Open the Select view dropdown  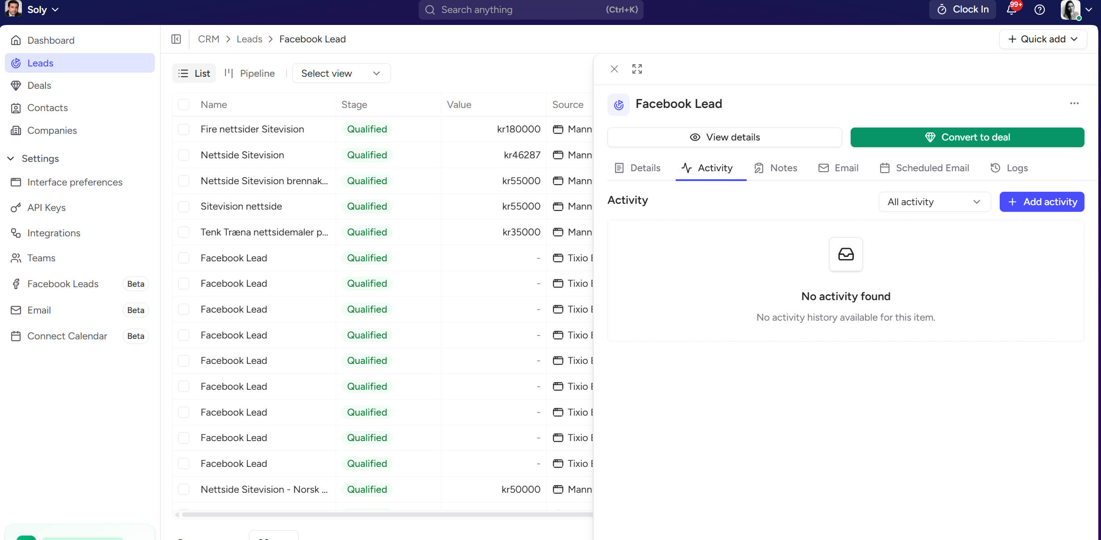(341, 73)
